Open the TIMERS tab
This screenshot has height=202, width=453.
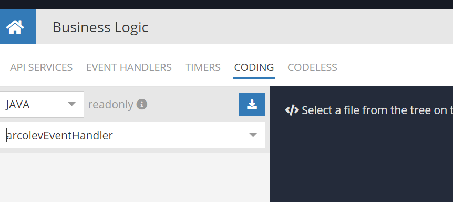pos(203,67)
